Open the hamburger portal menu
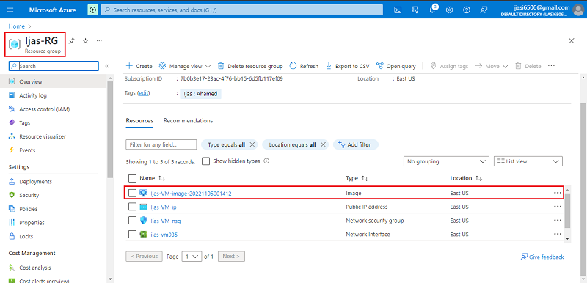 click(x=10, y=10)
